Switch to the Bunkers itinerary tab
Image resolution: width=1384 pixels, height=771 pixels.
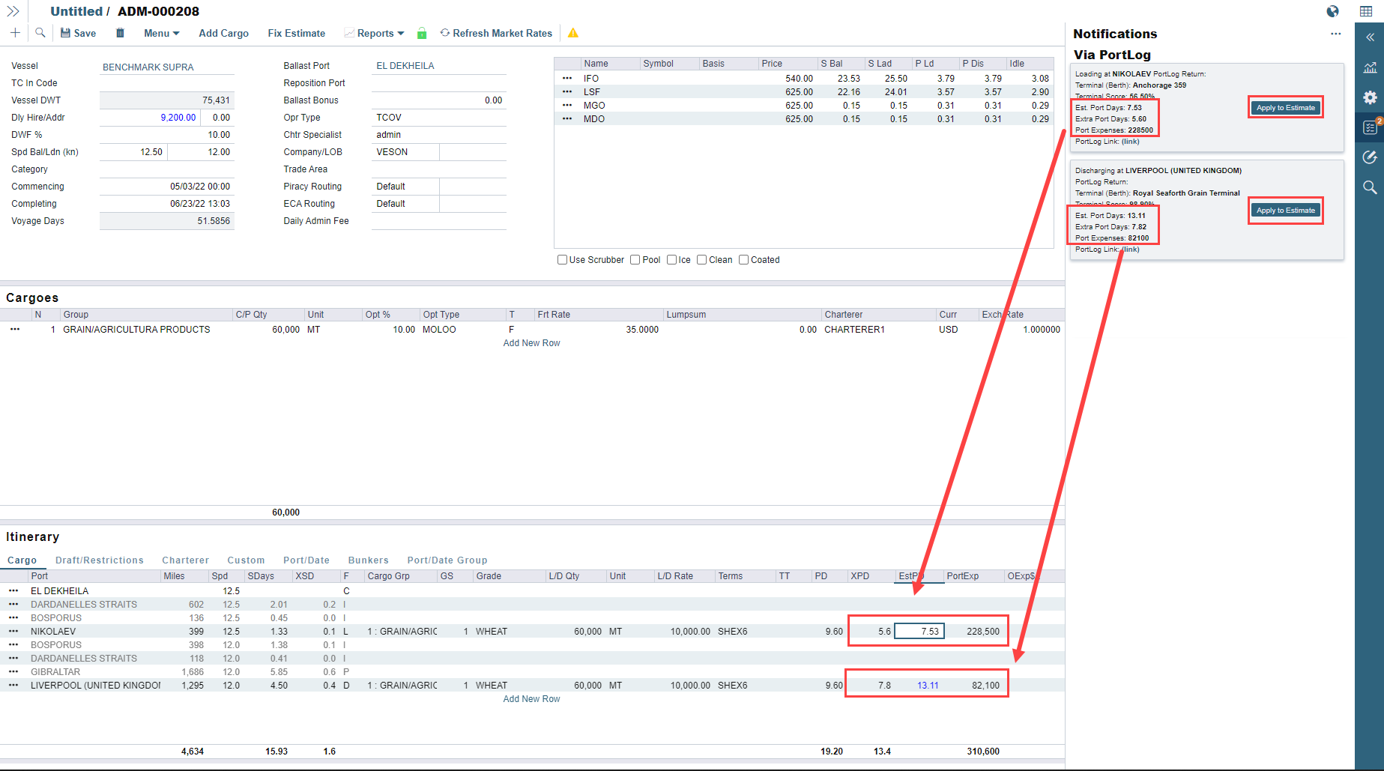(368, 560)
